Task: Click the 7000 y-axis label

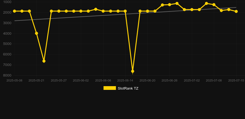Action: coord(7,65)
